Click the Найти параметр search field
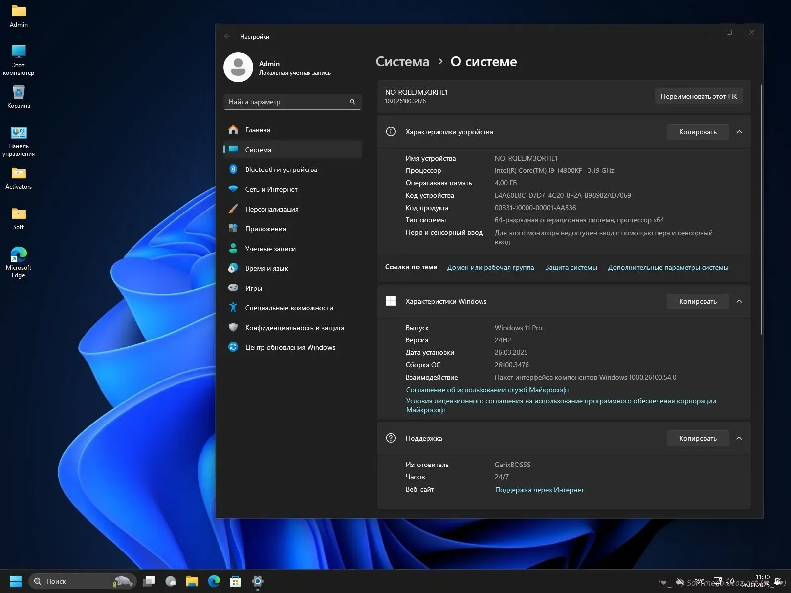This screenshot has width=791, height=593. (x=287, y=102)
